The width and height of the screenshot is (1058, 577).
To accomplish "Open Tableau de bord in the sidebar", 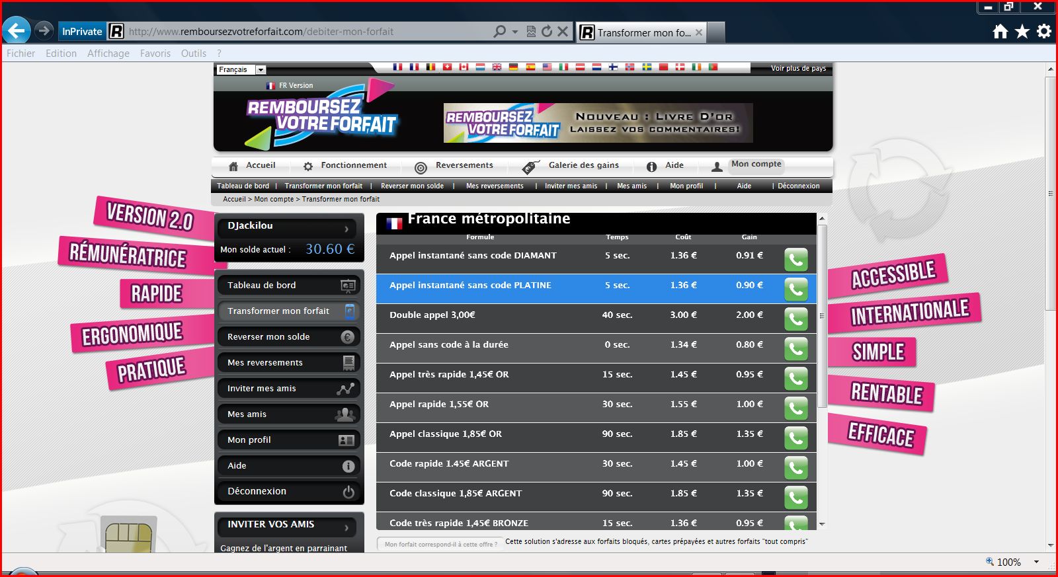I will (289, 286).
